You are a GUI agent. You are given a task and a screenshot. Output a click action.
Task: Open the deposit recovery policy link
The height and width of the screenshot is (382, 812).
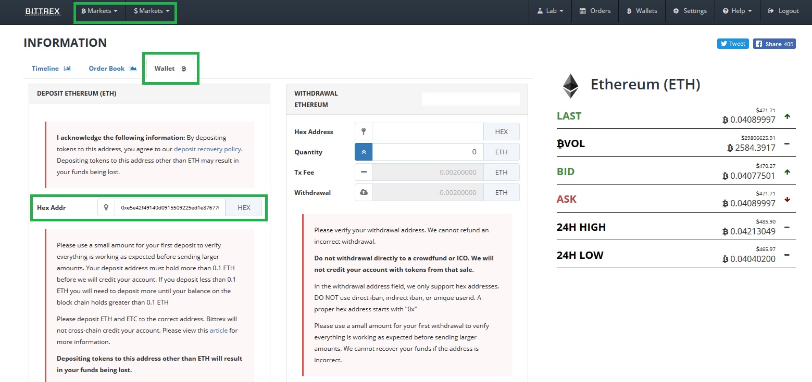207,149
